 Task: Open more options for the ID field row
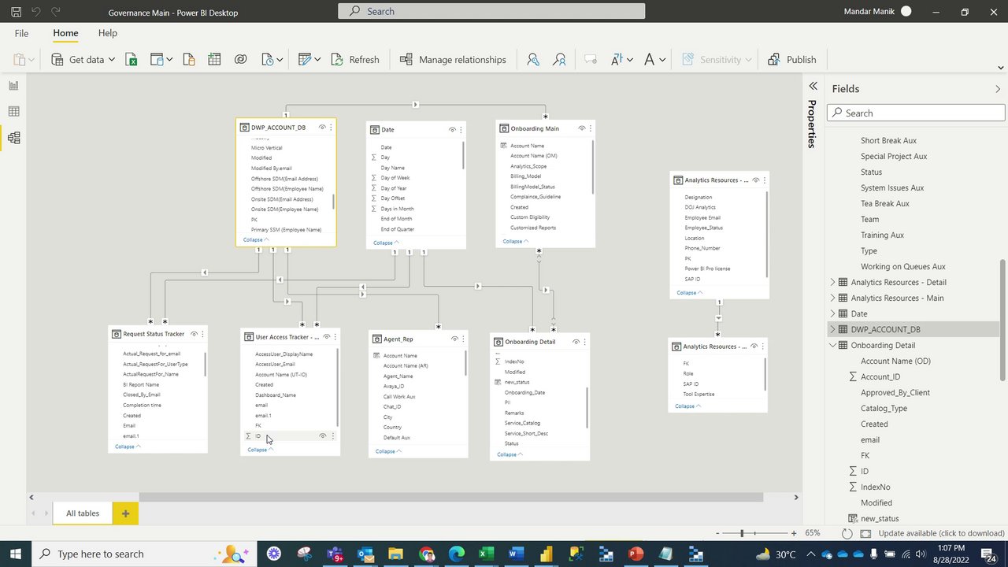point(332,436)
